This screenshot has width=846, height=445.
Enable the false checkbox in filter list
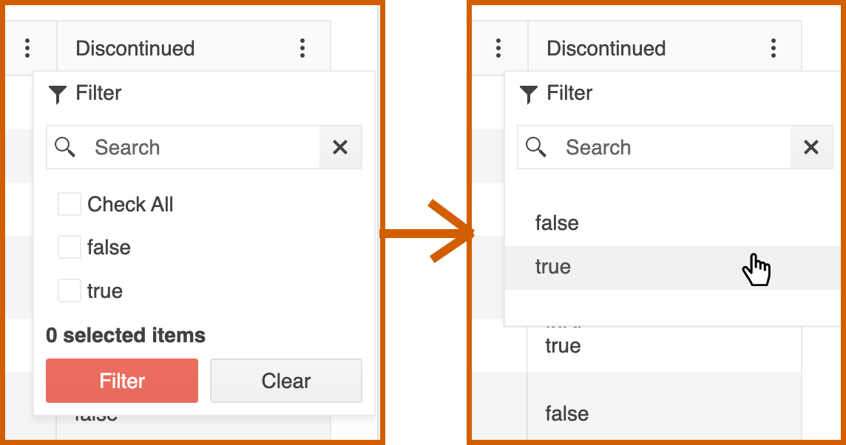point(70,248)
